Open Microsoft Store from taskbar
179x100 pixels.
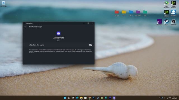tap(85, 98)
